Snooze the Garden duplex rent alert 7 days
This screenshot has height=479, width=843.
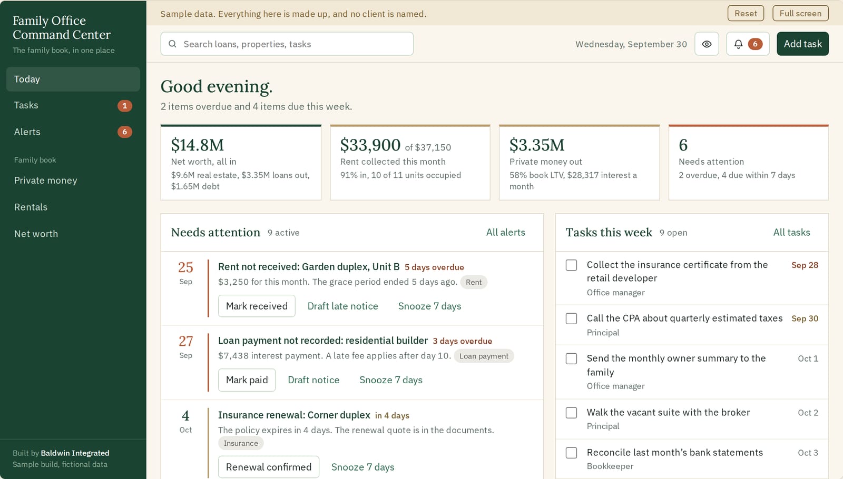[x=429, y=306]
